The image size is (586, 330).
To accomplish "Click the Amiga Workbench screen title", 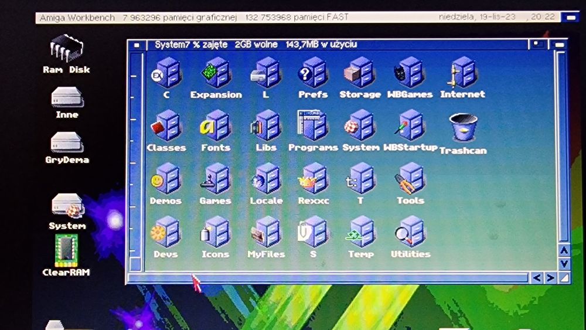I will [x=77, y=18].
